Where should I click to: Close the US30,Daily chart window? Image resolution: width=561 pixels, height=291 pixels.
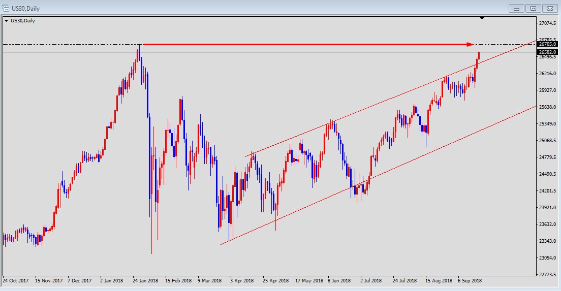550,8
